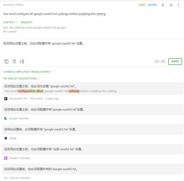This screenshot has height=181, width=184.
Task: Click the Google Translate icon
Action: 6,118
